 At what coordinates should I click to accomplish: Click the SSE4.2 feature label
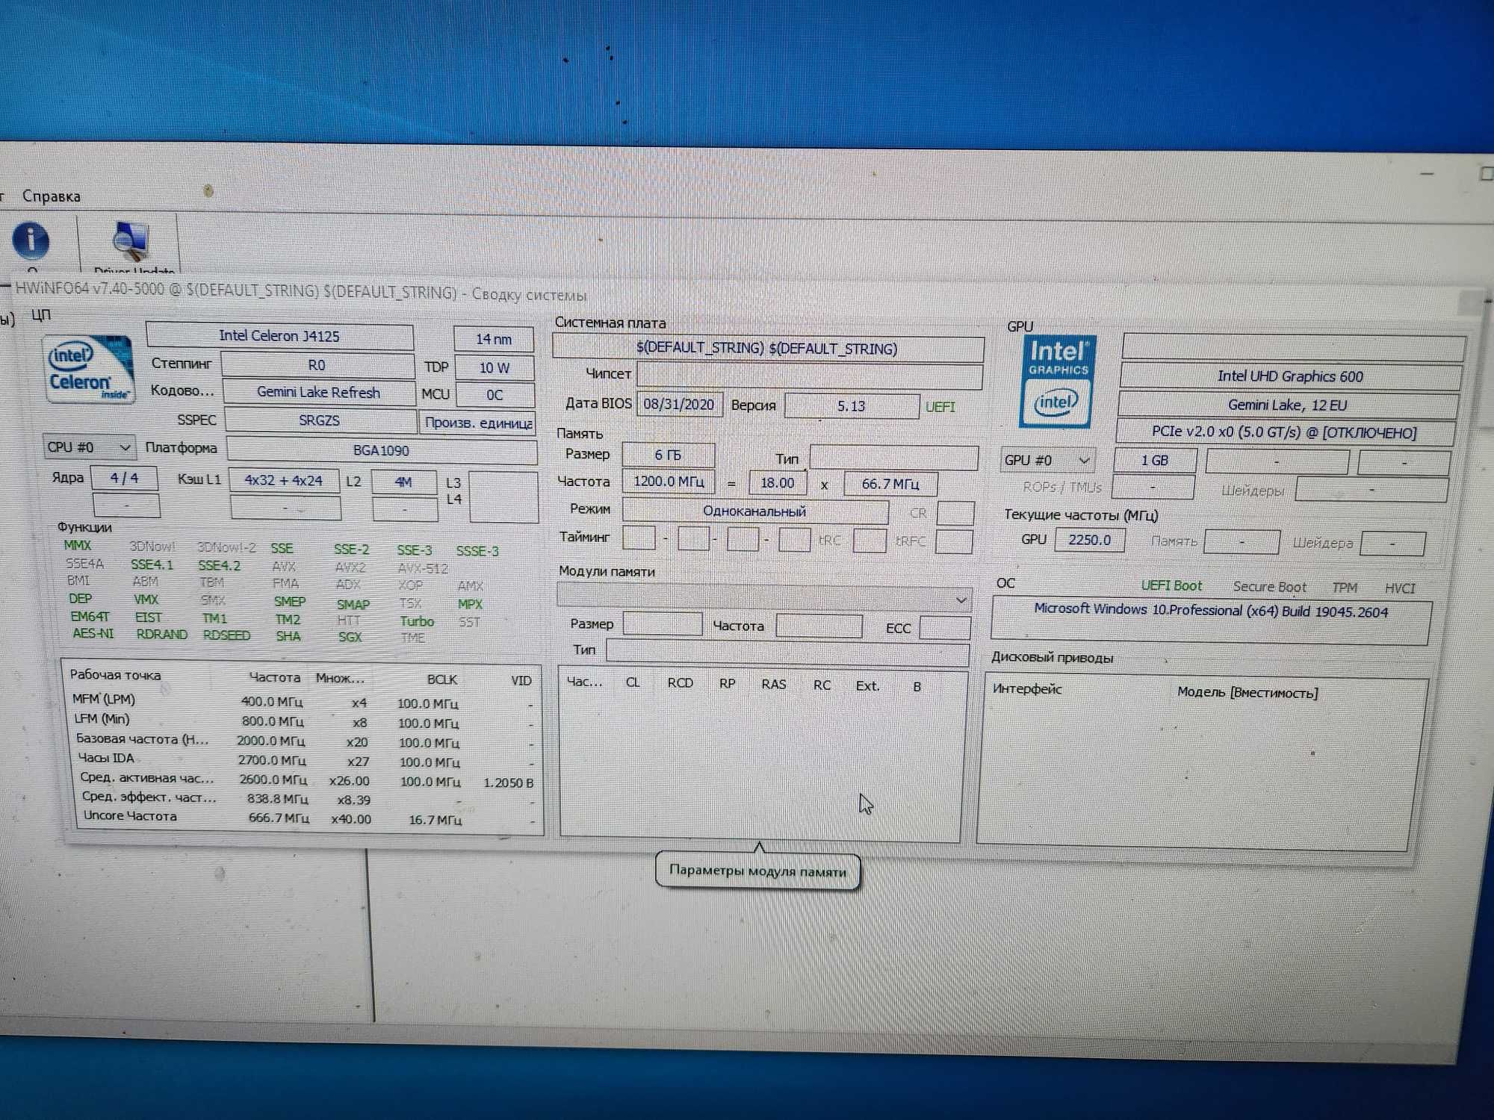219,565
